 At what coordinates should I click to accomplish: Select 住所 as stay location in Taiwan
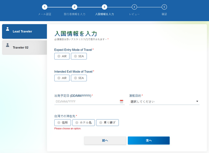click(63, 123)
